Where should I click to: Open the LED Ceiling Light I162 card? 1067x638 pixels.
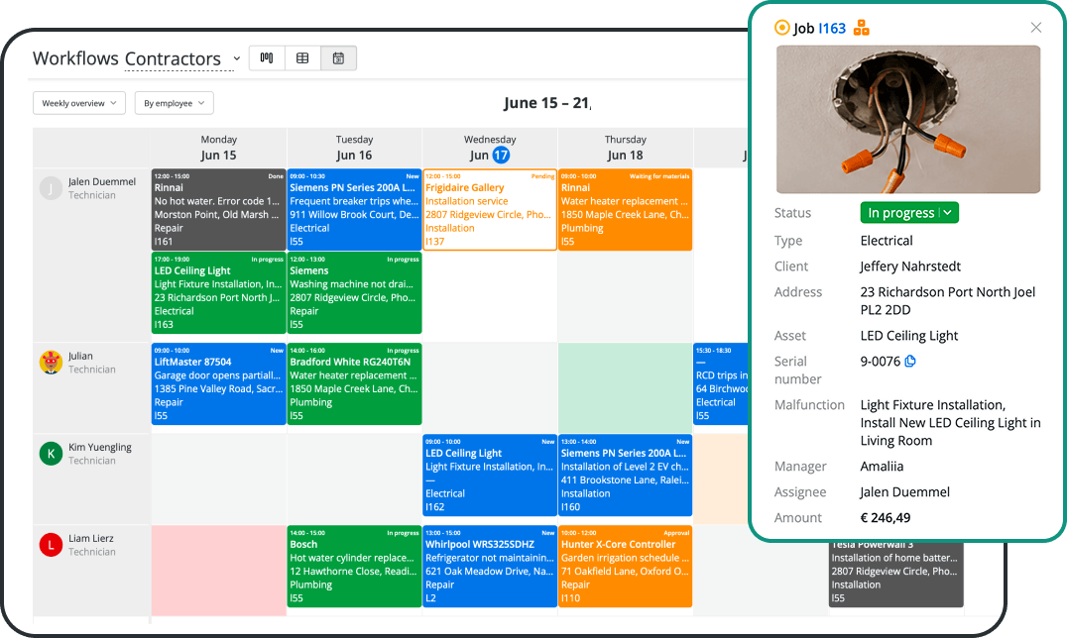pos(490,475)
